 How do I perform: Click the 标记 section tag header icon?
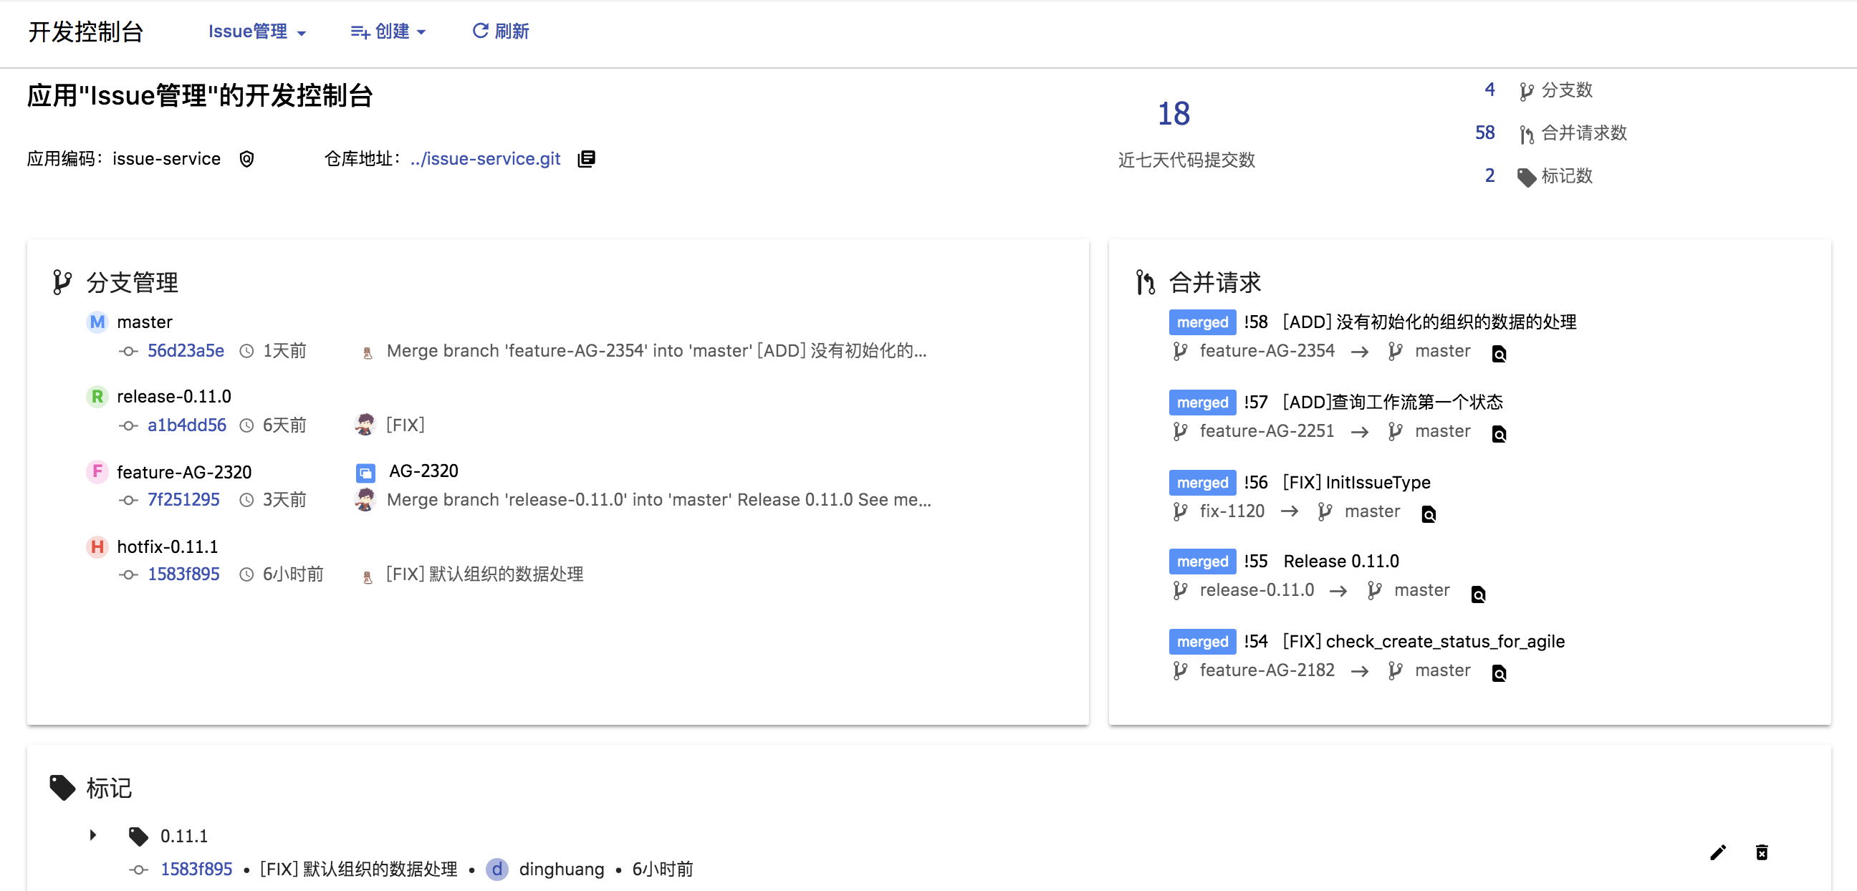[62, 788]
